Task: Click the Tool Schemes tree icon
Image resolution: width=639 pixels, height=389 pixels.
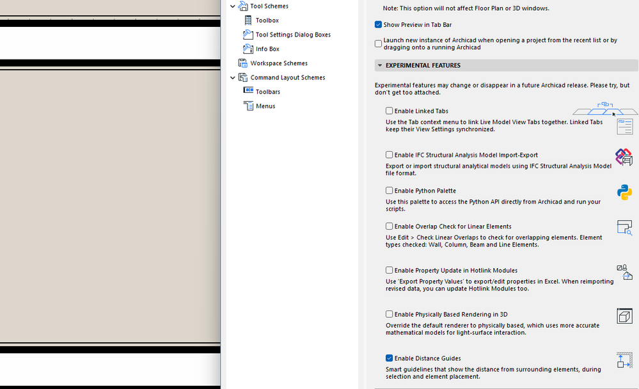Action: tap(243, 6)
